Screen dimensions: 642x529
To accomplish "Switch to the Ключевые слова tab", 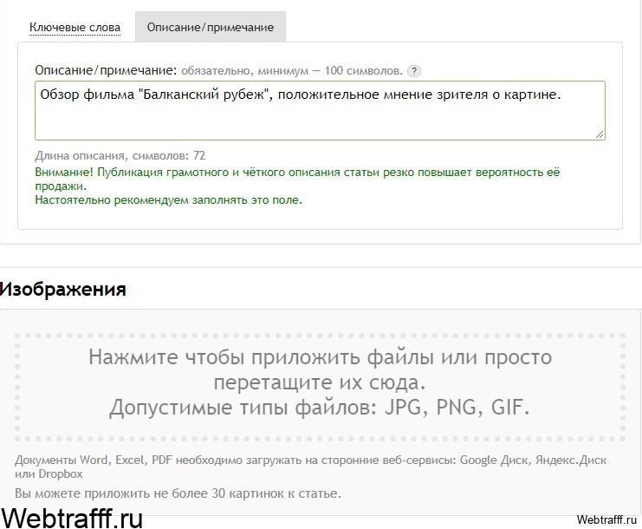I will [75, 28].
